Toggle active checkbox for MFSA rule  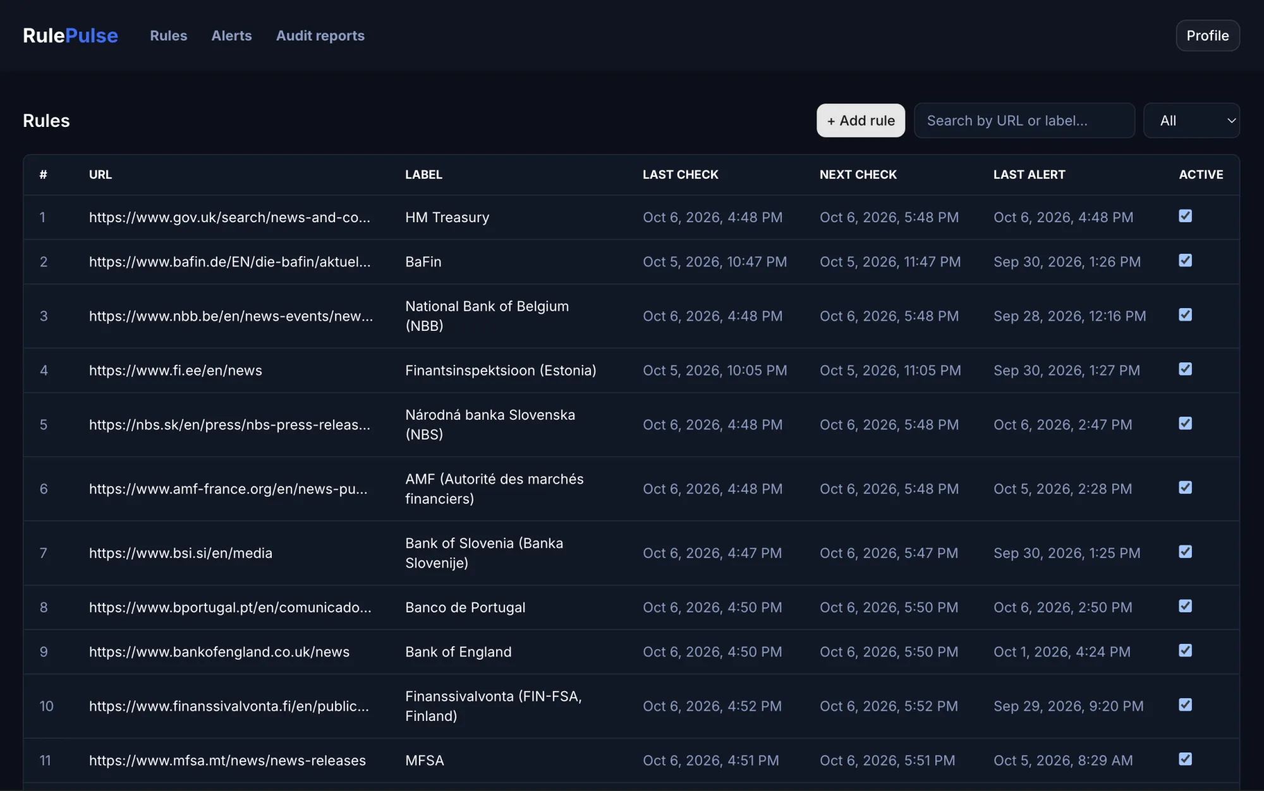[1185, 759]
